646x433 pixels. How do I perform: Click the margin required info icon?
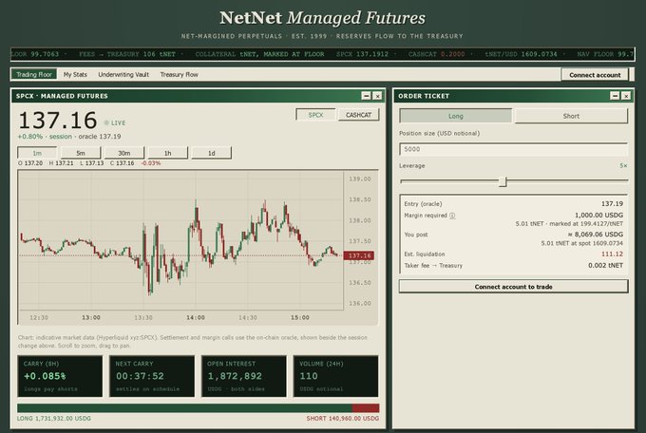[452, 216]
